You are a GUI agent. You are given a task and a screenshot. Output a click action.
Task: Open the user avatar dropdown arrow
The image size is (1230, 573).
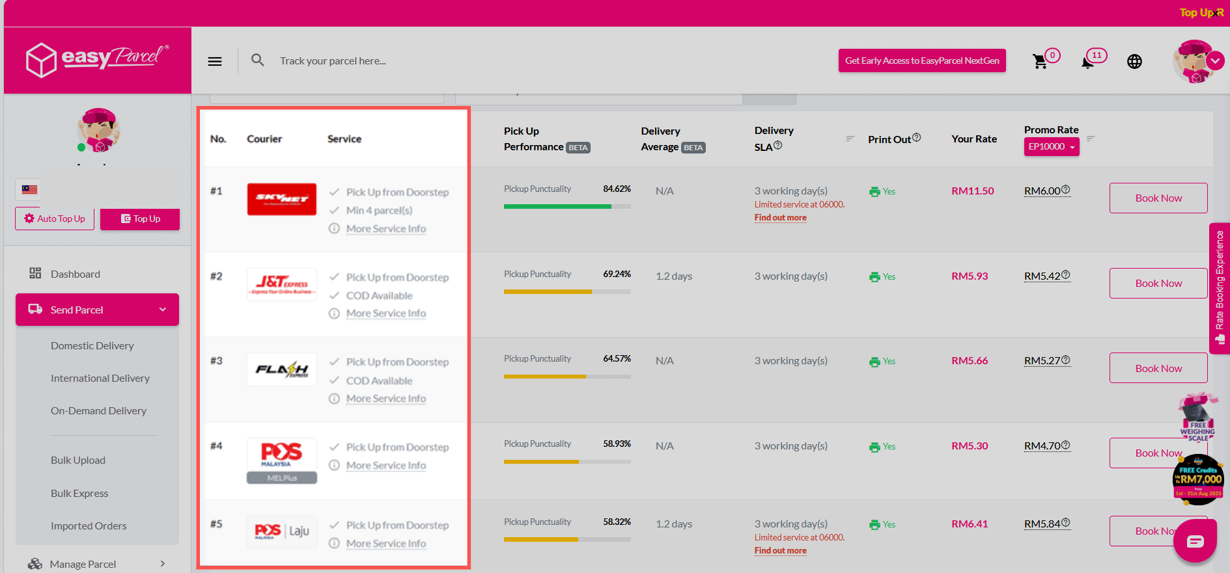tap(1215, 61)
